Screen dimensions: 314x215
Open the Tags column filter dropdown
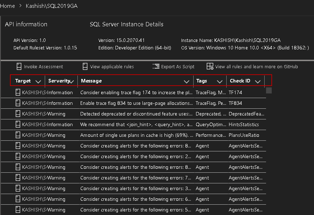pyautogui.click(x=219, y=81)
